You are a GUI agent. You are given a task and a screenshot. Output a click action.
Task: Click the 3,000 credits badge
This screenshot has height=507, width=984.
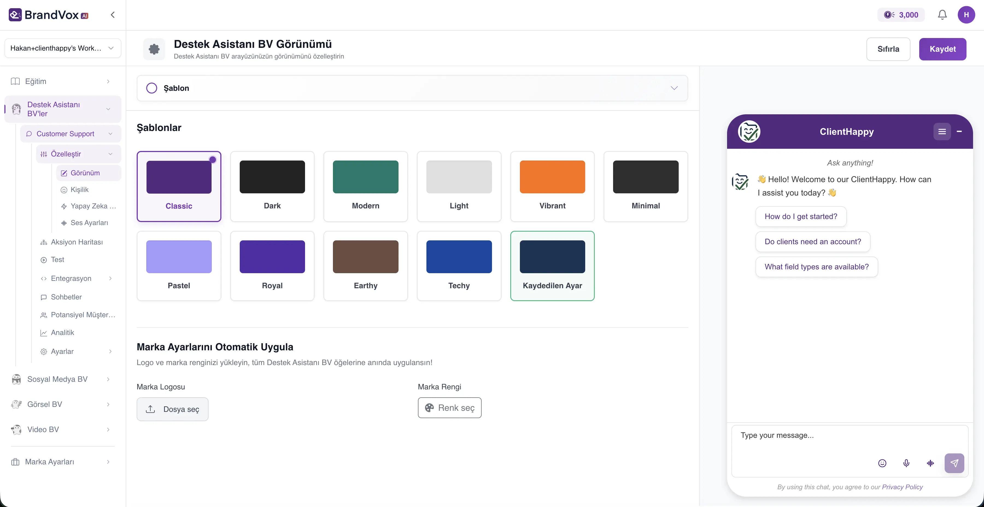tap(901, 15)
